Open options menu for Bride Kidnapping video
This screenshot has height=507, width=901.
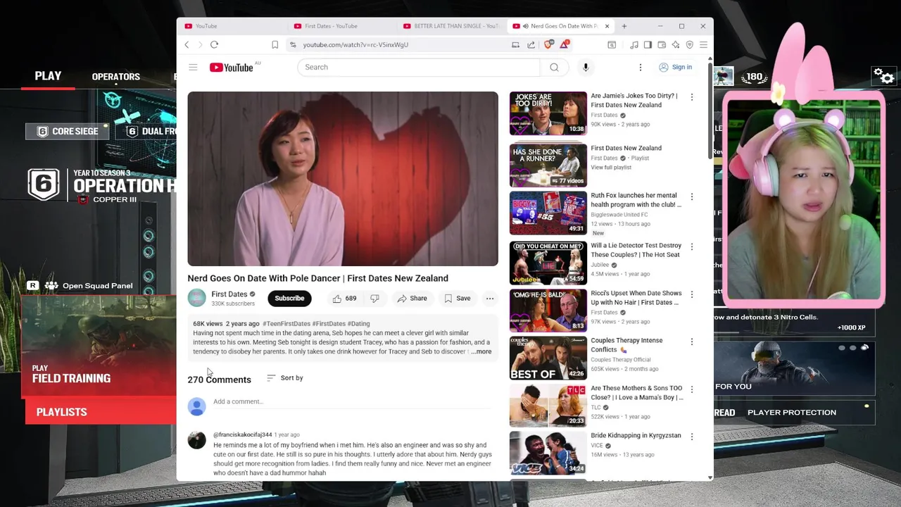691,437
